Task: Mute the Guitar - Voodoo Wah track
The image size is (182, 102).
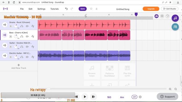Action: click(x=27, y=47)
